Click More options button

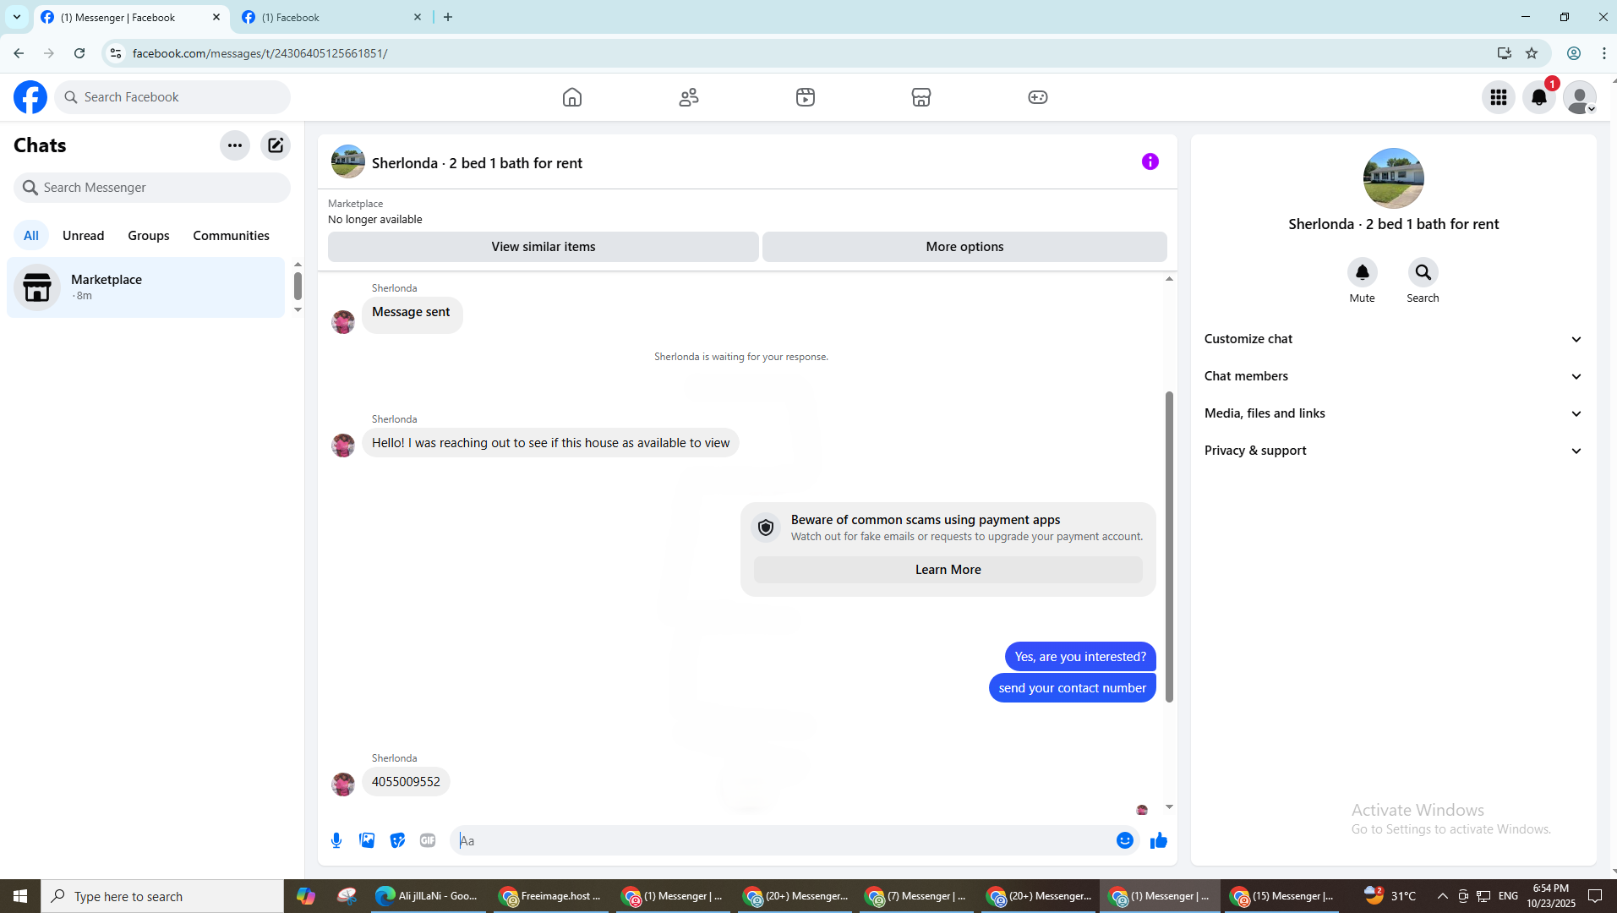pyautogui.click(x=964, y=247)
